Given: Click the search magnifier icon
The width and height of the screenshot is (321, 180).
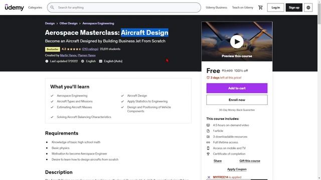Looking at the screenshot, I should point(52,7).
